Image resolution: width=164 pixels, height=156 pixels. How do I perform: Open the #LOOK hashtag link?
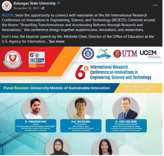[7, 15]
